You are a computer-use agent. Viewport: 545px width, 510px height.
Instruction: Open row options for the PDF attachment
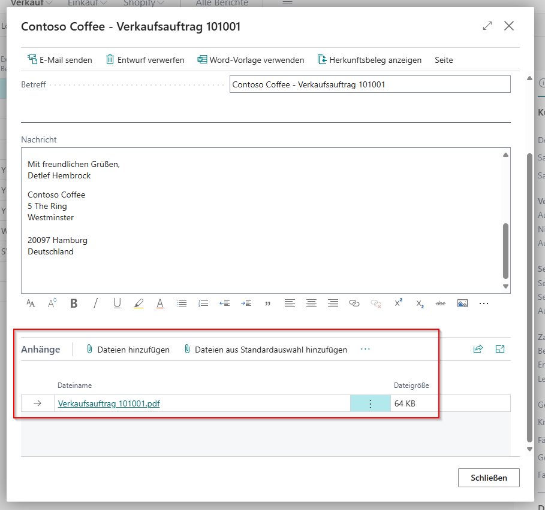coord(370,403)
